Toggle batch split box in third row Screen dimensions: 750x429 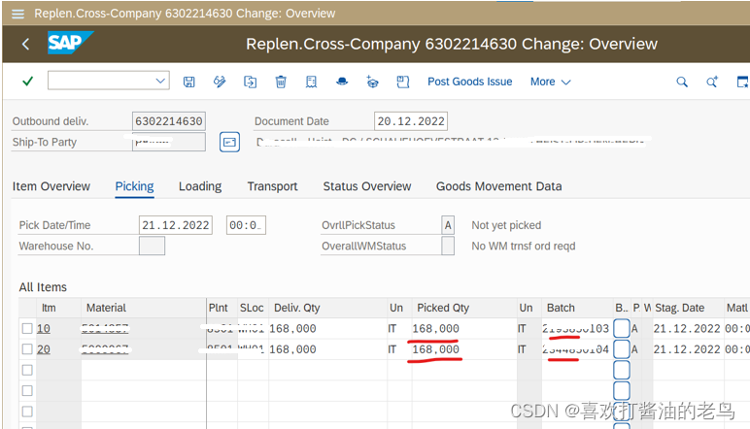[x=622, y=370]
